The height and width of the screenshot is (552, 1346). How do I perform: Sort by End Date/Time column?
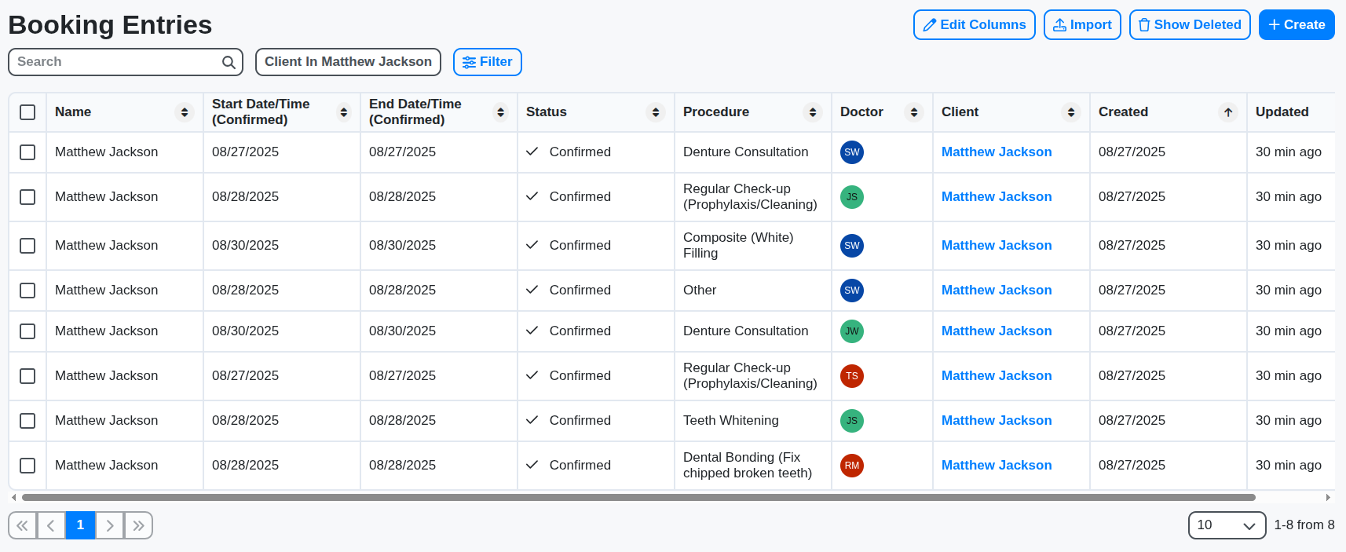click(x=500, y=112)
